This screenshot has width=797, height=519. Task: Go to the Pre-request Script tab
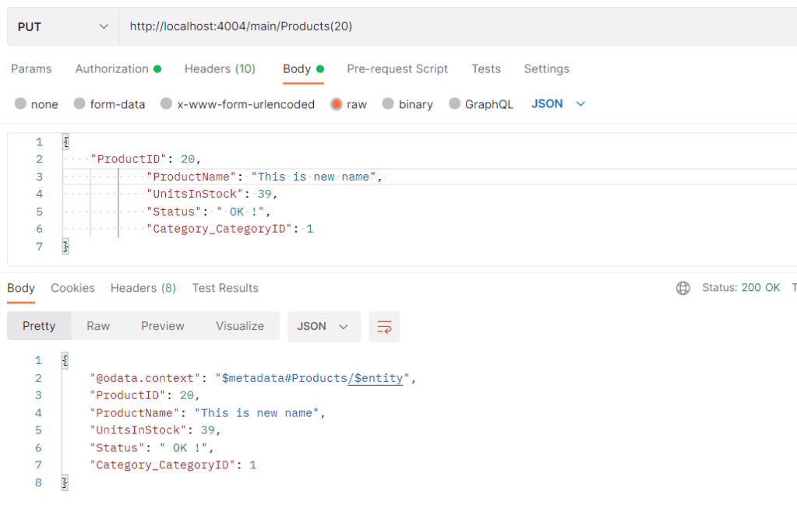click(x=397, y=68)
